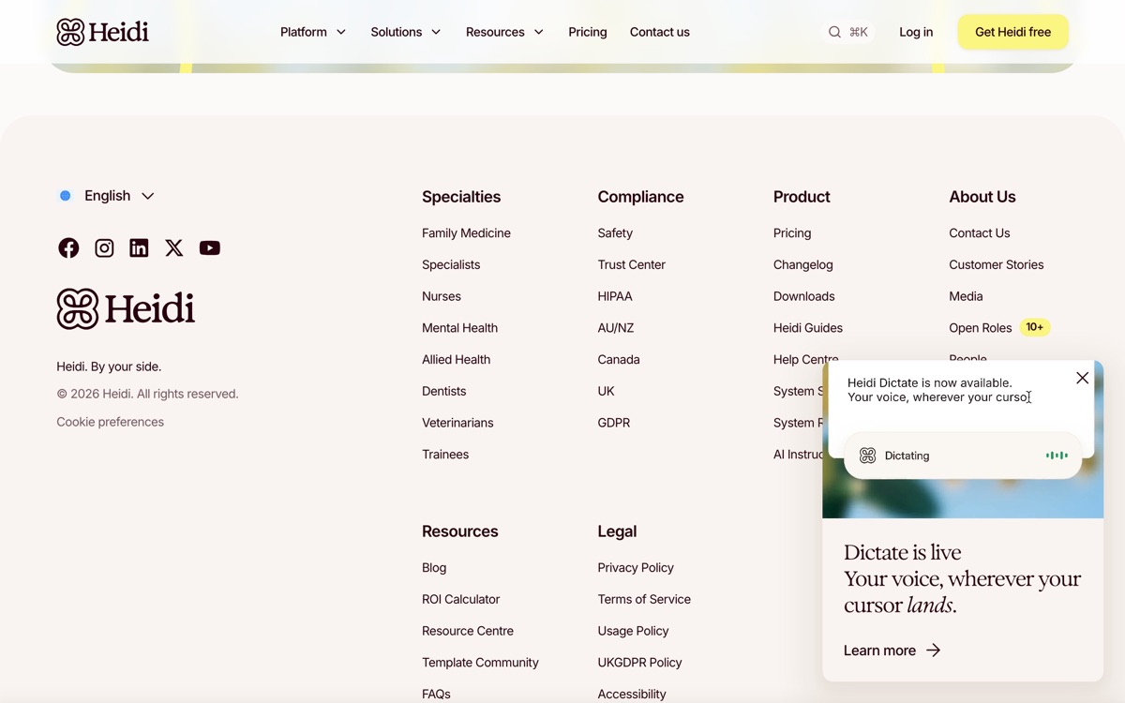1125x703 pixels.
Task: Open the Nurses footer link
Action: [442, 296]
